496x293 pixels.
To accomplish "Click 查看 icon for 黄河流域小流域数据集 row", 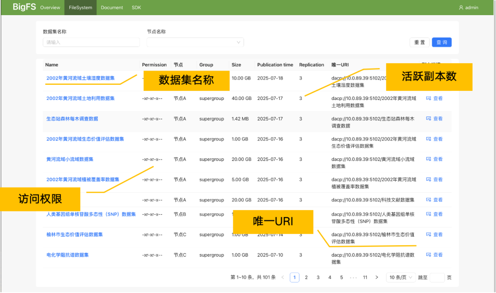I will (428, 159).
